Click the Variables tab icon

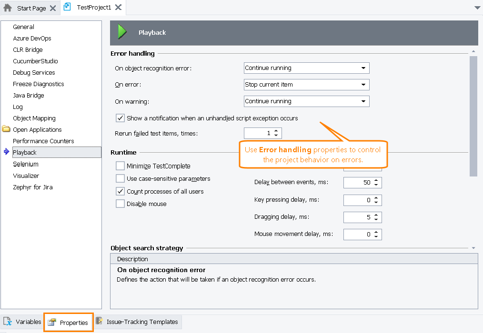coord(8,322)
